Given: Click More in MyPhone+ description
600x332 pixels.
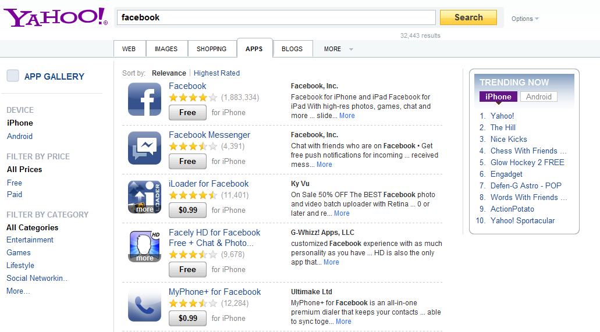Looking at the screenshot, I should tap(343, 322).
